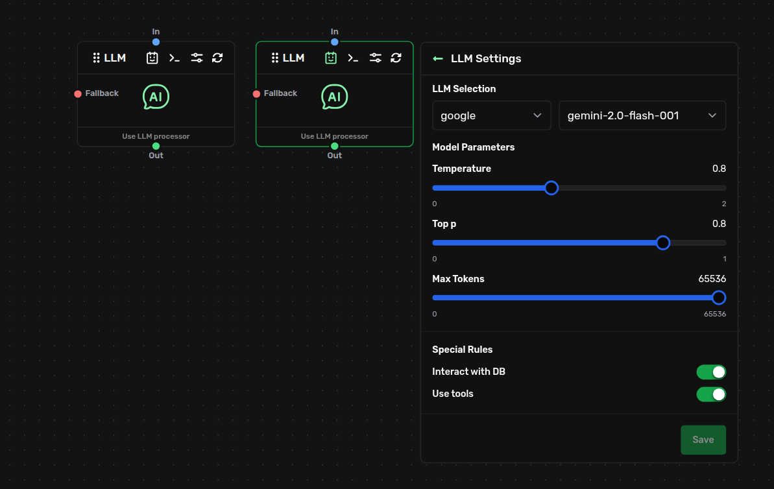The image size is (774, 489).
Task: Open gemini-2.0-flash-001 model dropdown
Action: coord(642,115)
